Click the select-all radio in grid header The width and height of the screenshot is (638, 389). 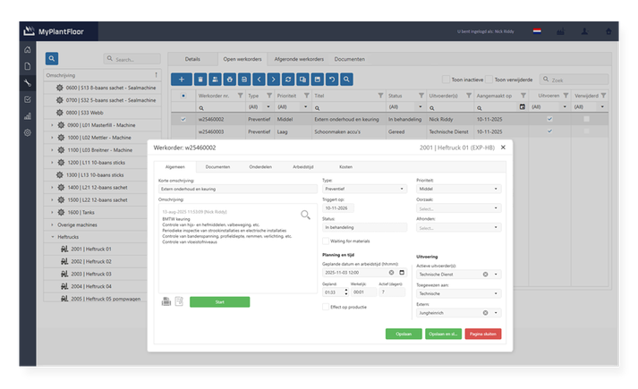(x=183, y=96)
